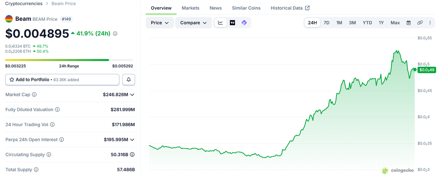Click the Beam Price breadcrumb text
This screenshot has width=438, height=175.
coord(64,3)
